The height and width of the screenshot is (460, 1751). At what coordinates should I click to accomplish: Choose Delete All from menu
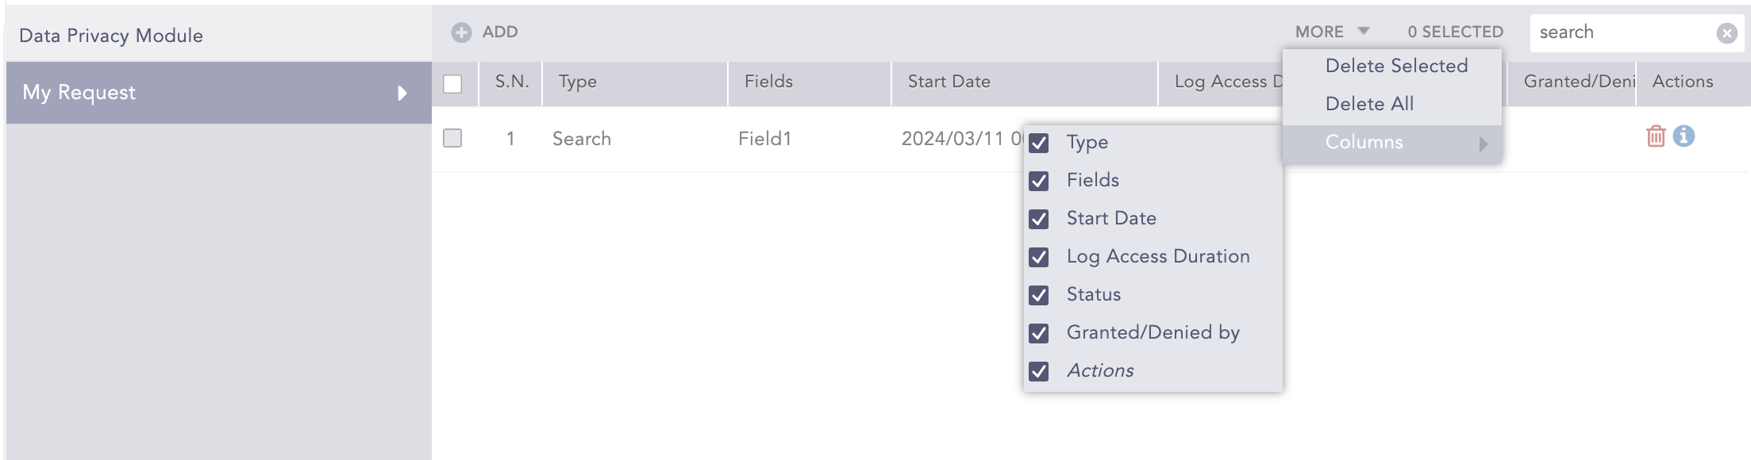pos(1369,104)
